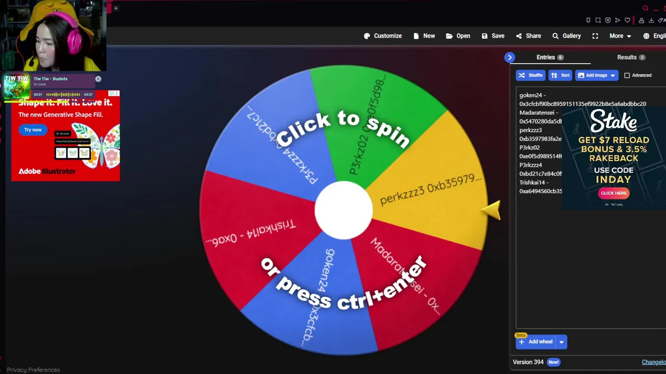Select the Madaratensei entry line
This screenshot has height=374, width=666.
point(539,113)
